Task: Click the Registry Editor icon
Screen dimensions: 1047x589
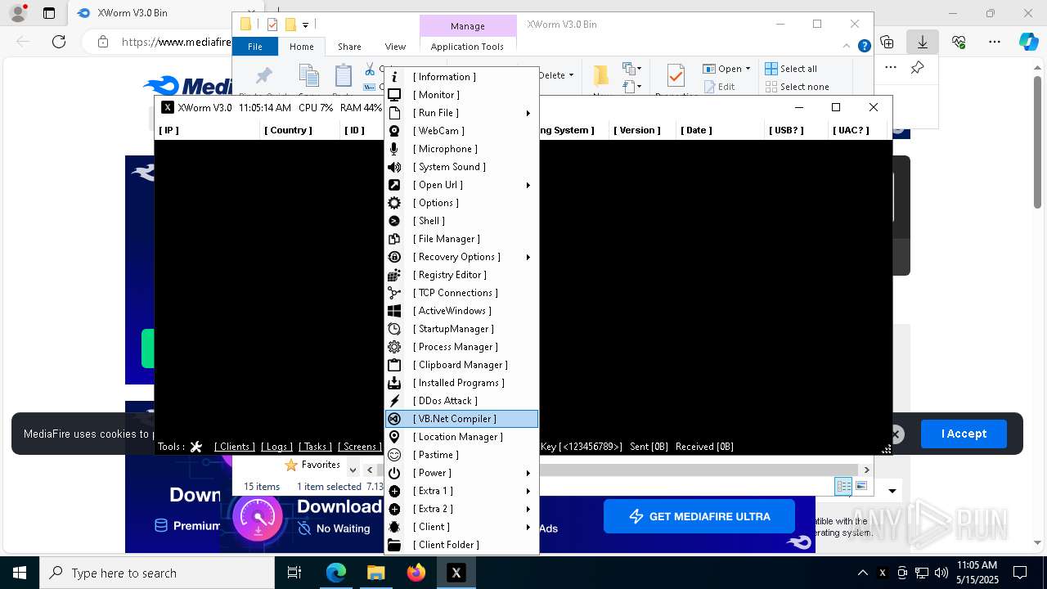Action: pos(394,275)
